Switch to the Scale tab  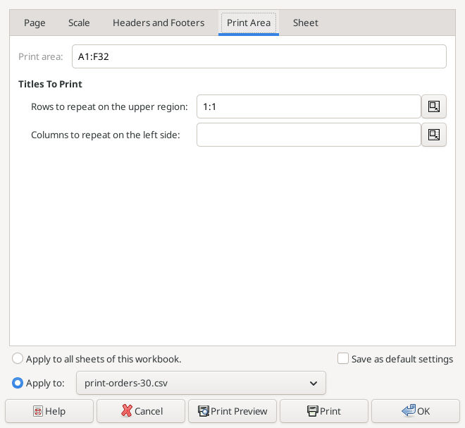coord(79,23)
